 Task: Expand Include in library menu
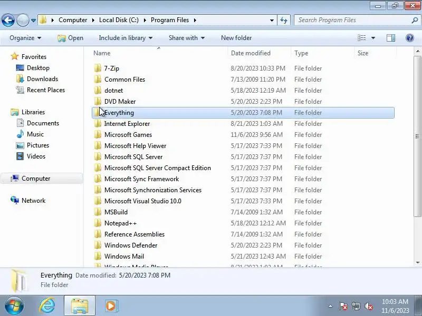(126, 38)
